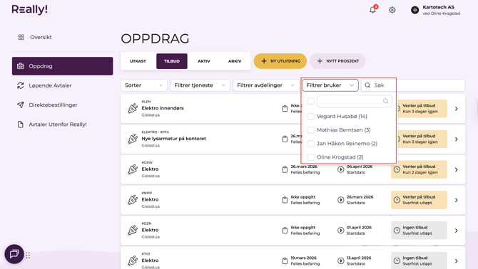478x269 pixels.
Task: Collapse the Filtrer bruker dropdown
Action: [330, 85]
